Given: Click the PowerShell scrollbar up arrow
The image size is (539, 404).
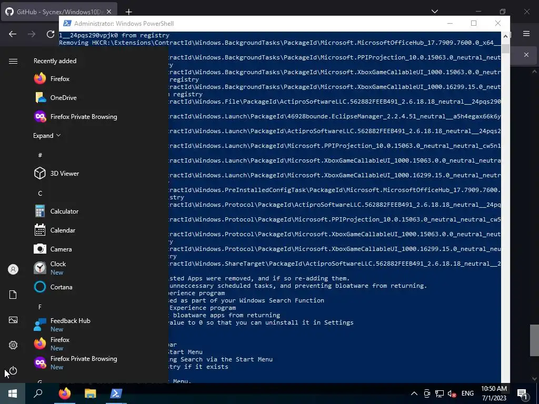Looking at the screenshot, I should 505,36.
